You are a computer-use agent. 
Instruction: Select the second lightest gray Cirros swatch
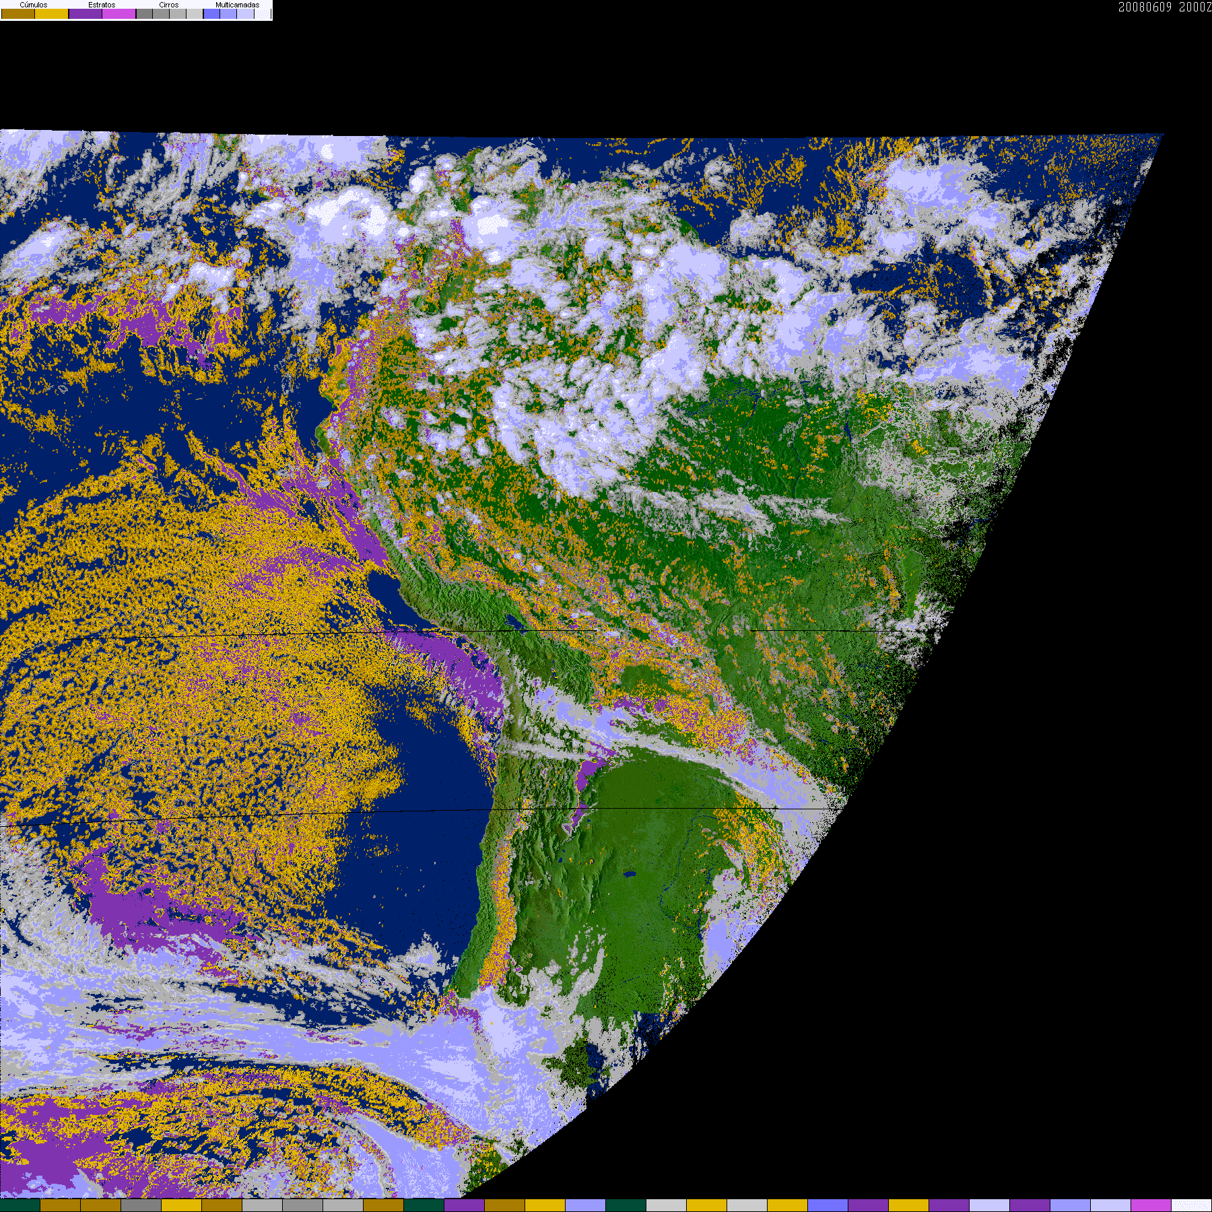[178, 13]
